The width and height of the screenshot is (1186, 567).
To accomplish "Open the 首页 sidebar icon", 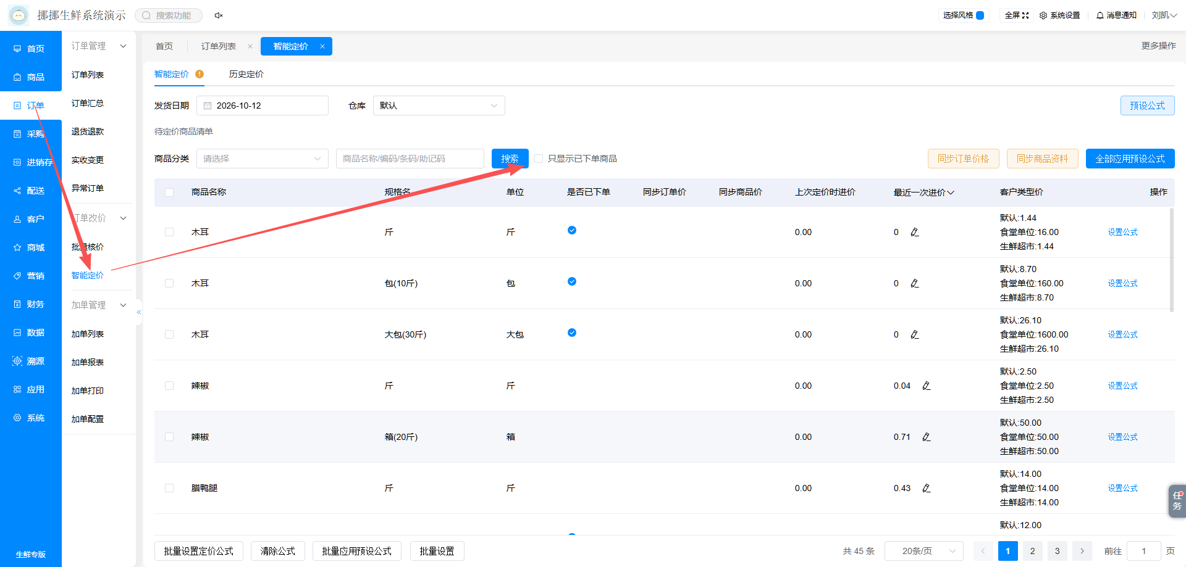I will pos(17,49).
